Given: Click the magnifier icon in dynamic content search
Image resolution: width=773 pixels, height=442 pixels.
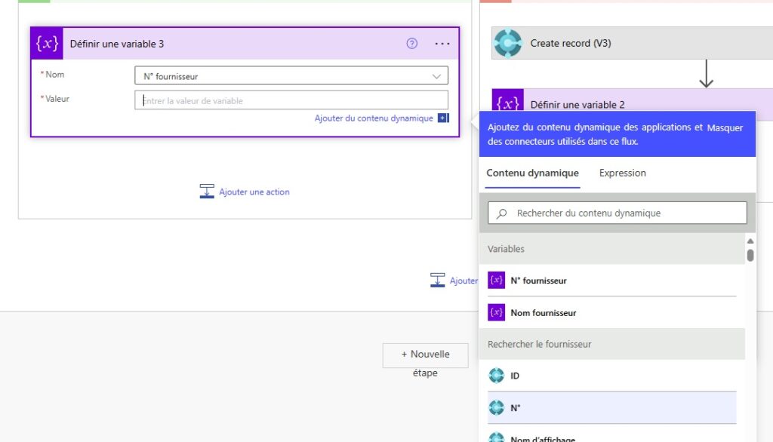Looking at the screenshot, I should (x=501, y=213).
